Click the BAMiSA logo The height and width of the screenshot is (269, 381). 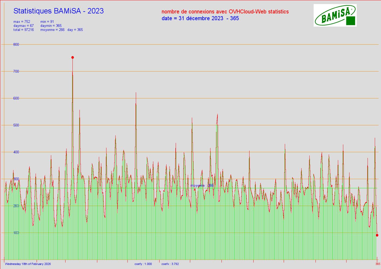pyautogui.click(x=335, y=15)
